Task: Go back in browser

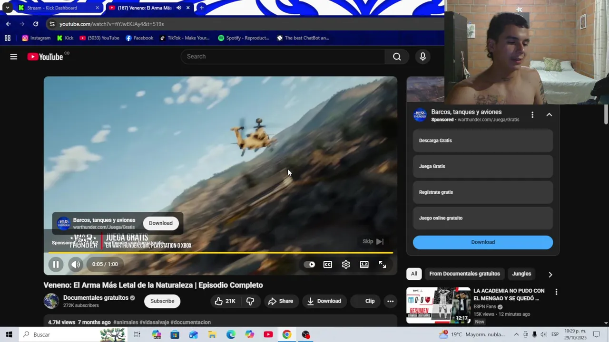Action: [8, 24]
